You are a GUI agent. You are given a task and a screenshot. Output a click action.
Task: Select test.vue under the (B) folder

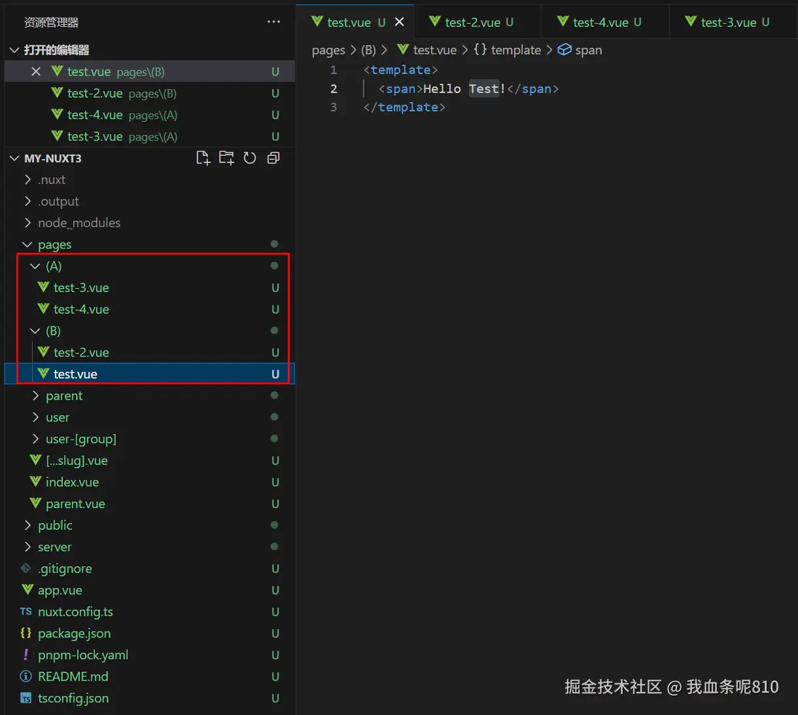pyautogui.click(x=150, y=374)
